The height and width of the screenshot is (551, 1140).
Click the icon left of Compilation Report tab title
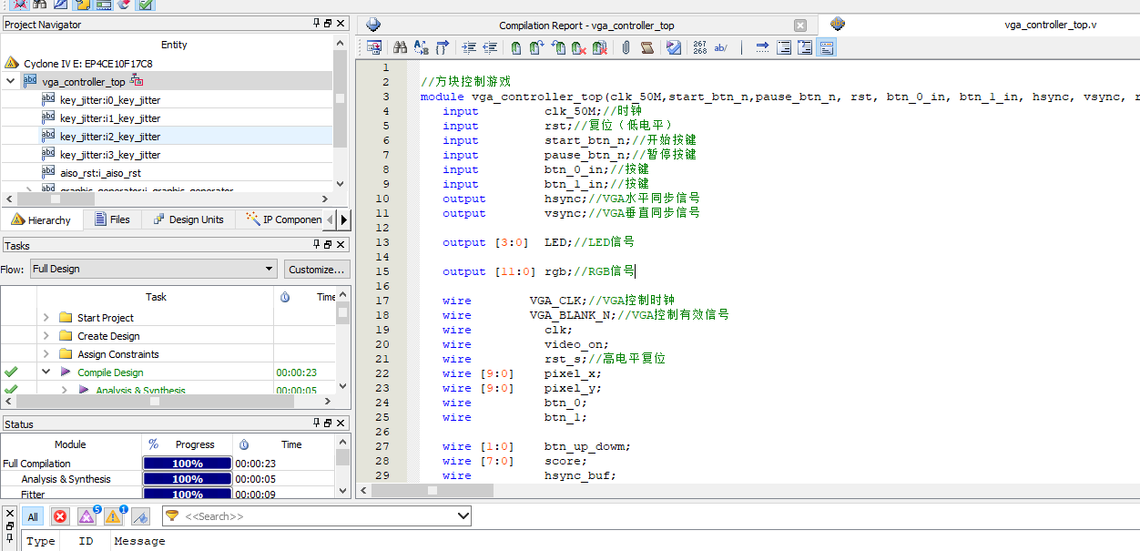[373, 25]
